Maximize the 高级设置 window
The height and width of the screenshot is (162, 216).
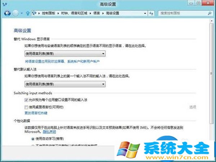198,3
